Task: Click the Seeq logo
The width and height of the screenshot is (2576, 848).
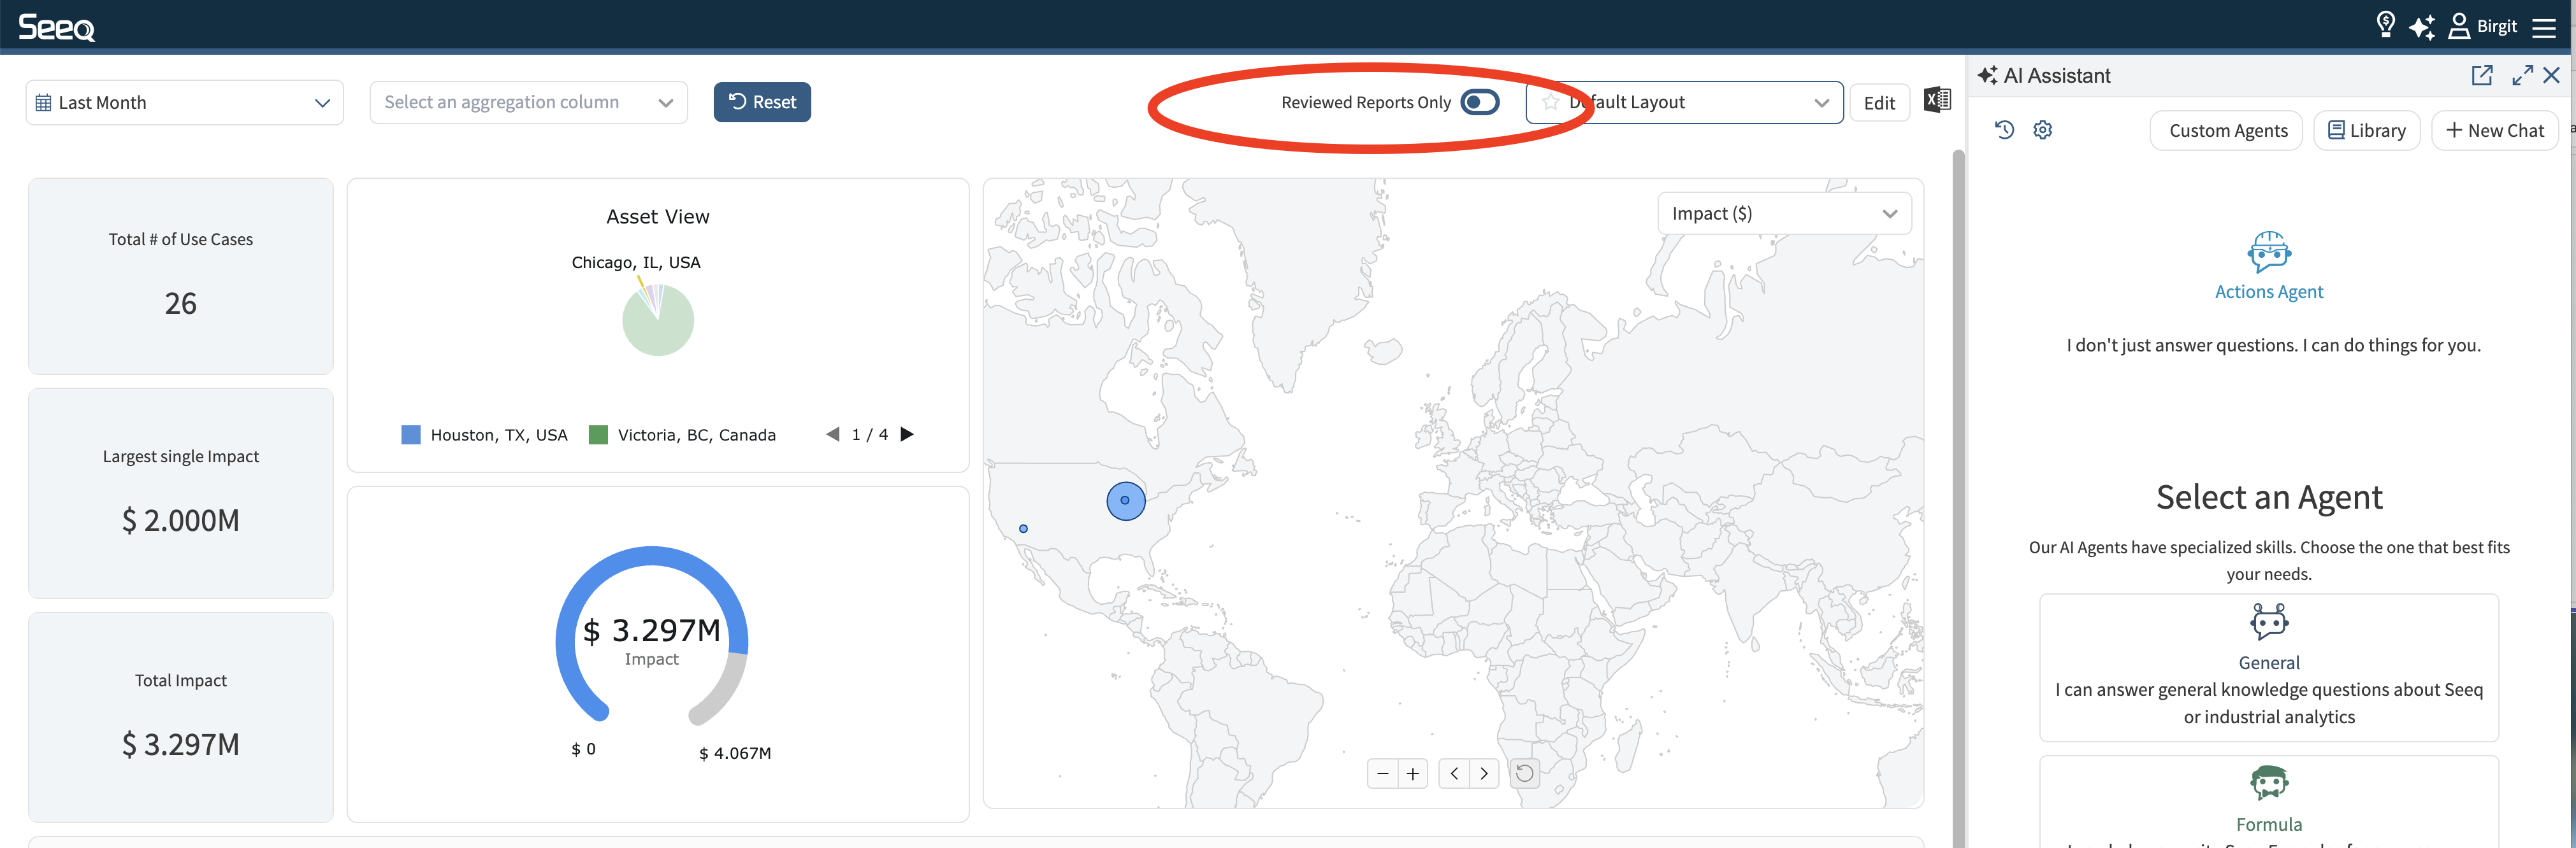Action: tap(57, 27)
